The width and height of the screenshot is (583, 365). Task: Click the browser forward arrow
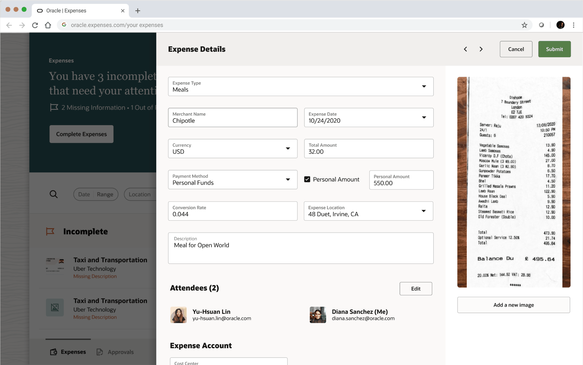22,25
